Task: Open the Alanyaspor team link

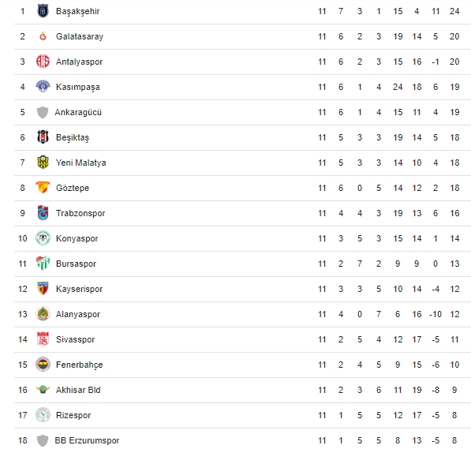Action: 78,314
